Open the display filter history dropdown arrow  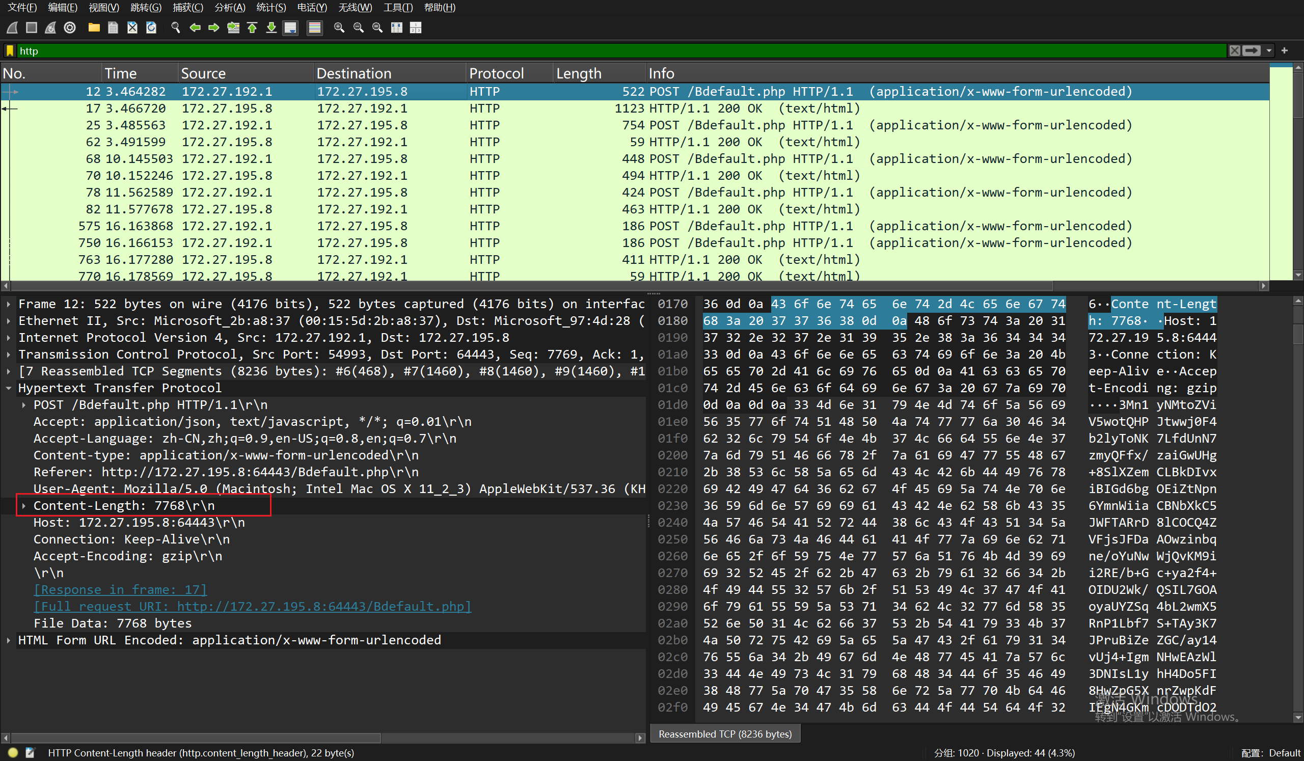tap(1269, 51)
